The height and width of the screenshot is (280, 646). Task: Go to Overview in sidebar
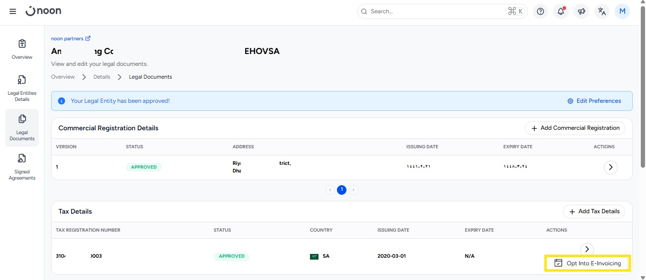22,49
